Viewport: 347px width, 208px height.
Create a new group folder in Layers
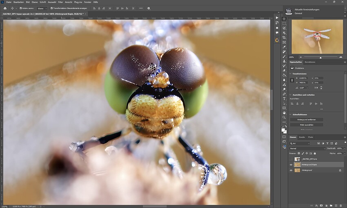tap(331, 206)
